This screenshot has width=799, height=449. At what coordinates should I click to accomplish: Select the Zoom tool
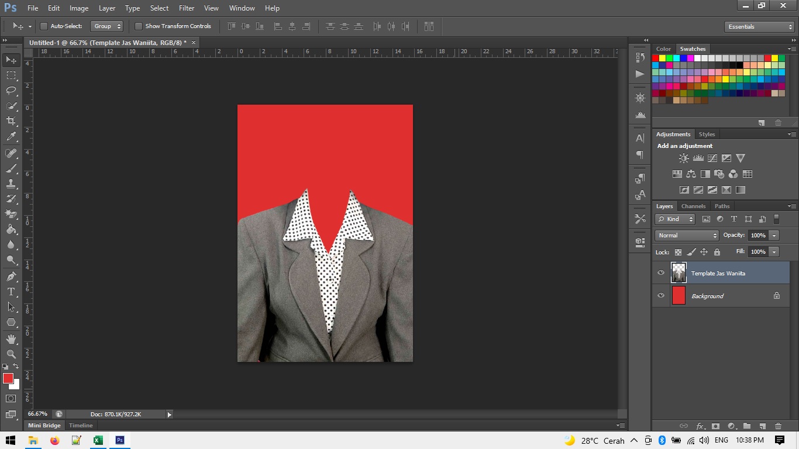pyautogui.click(x=11, y=354)
